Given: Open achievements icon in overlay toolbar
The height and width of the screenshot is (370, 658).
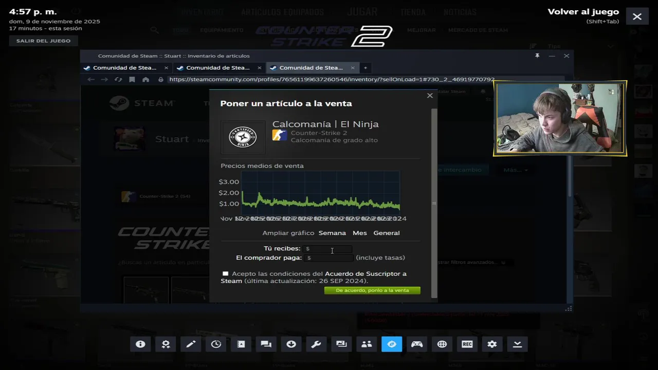Looking at the screenshot, I should (x=166, y=344).
